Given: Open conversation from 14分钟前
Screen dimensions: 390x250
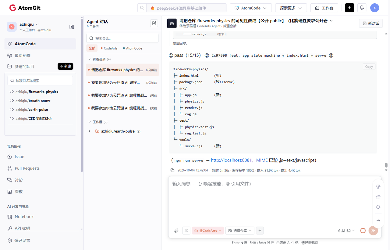Looking at the screenshot, I should (x=122, y=70).
